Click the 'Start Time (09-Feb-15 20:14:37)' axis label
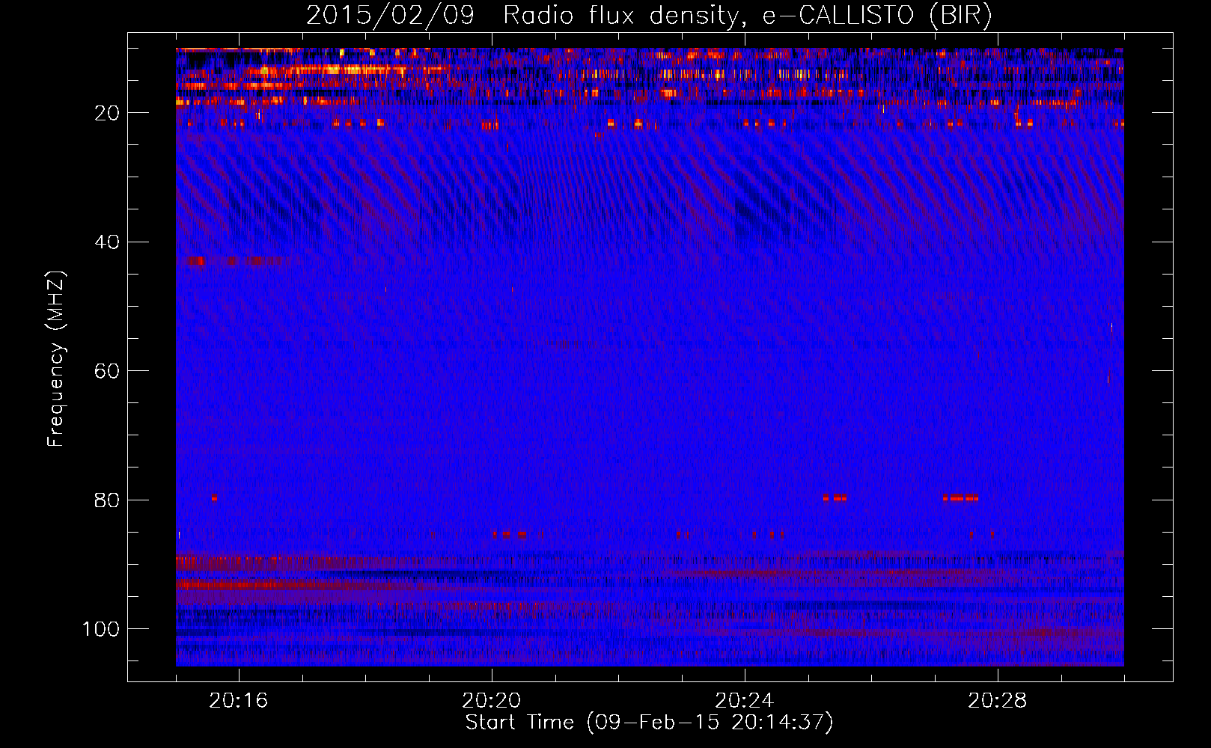The width and height of the screenshot is (1211, 748). 649,723
